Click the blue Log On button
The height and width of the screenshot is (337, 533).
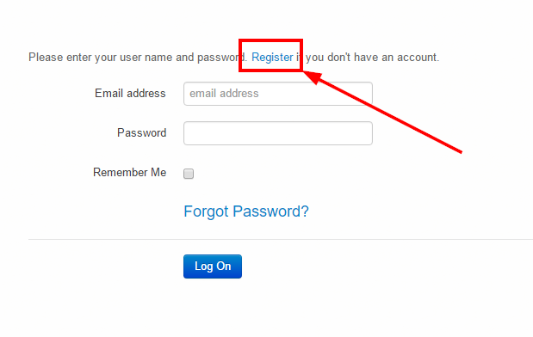click(213, 267)
